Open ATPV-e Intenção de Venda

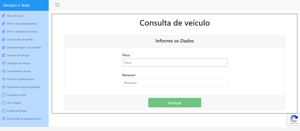tap(22, 32)
